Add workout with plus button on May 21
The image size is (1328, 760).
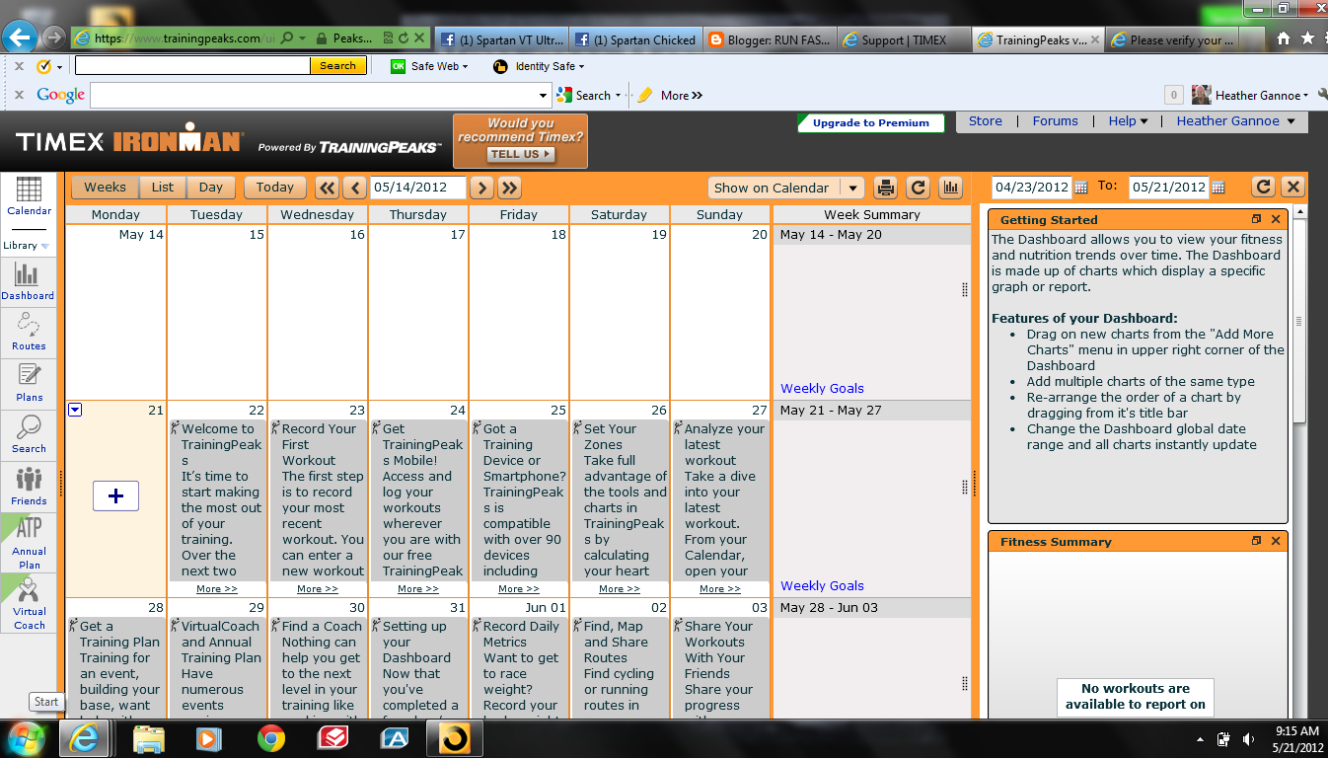click(x=115, y=495)
